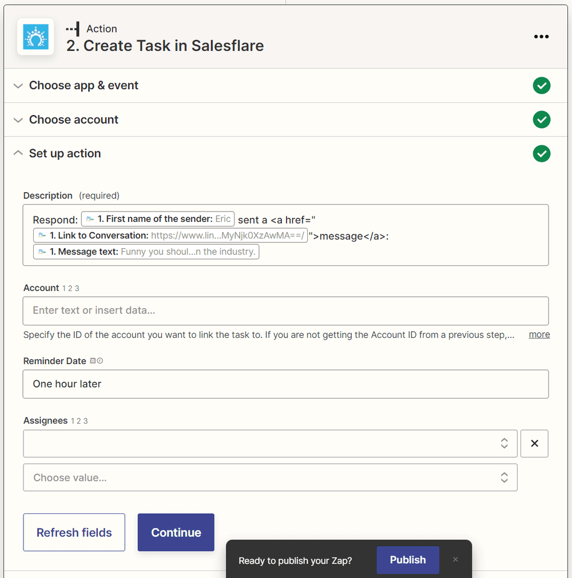Click the First name of the sender pill

158,219
